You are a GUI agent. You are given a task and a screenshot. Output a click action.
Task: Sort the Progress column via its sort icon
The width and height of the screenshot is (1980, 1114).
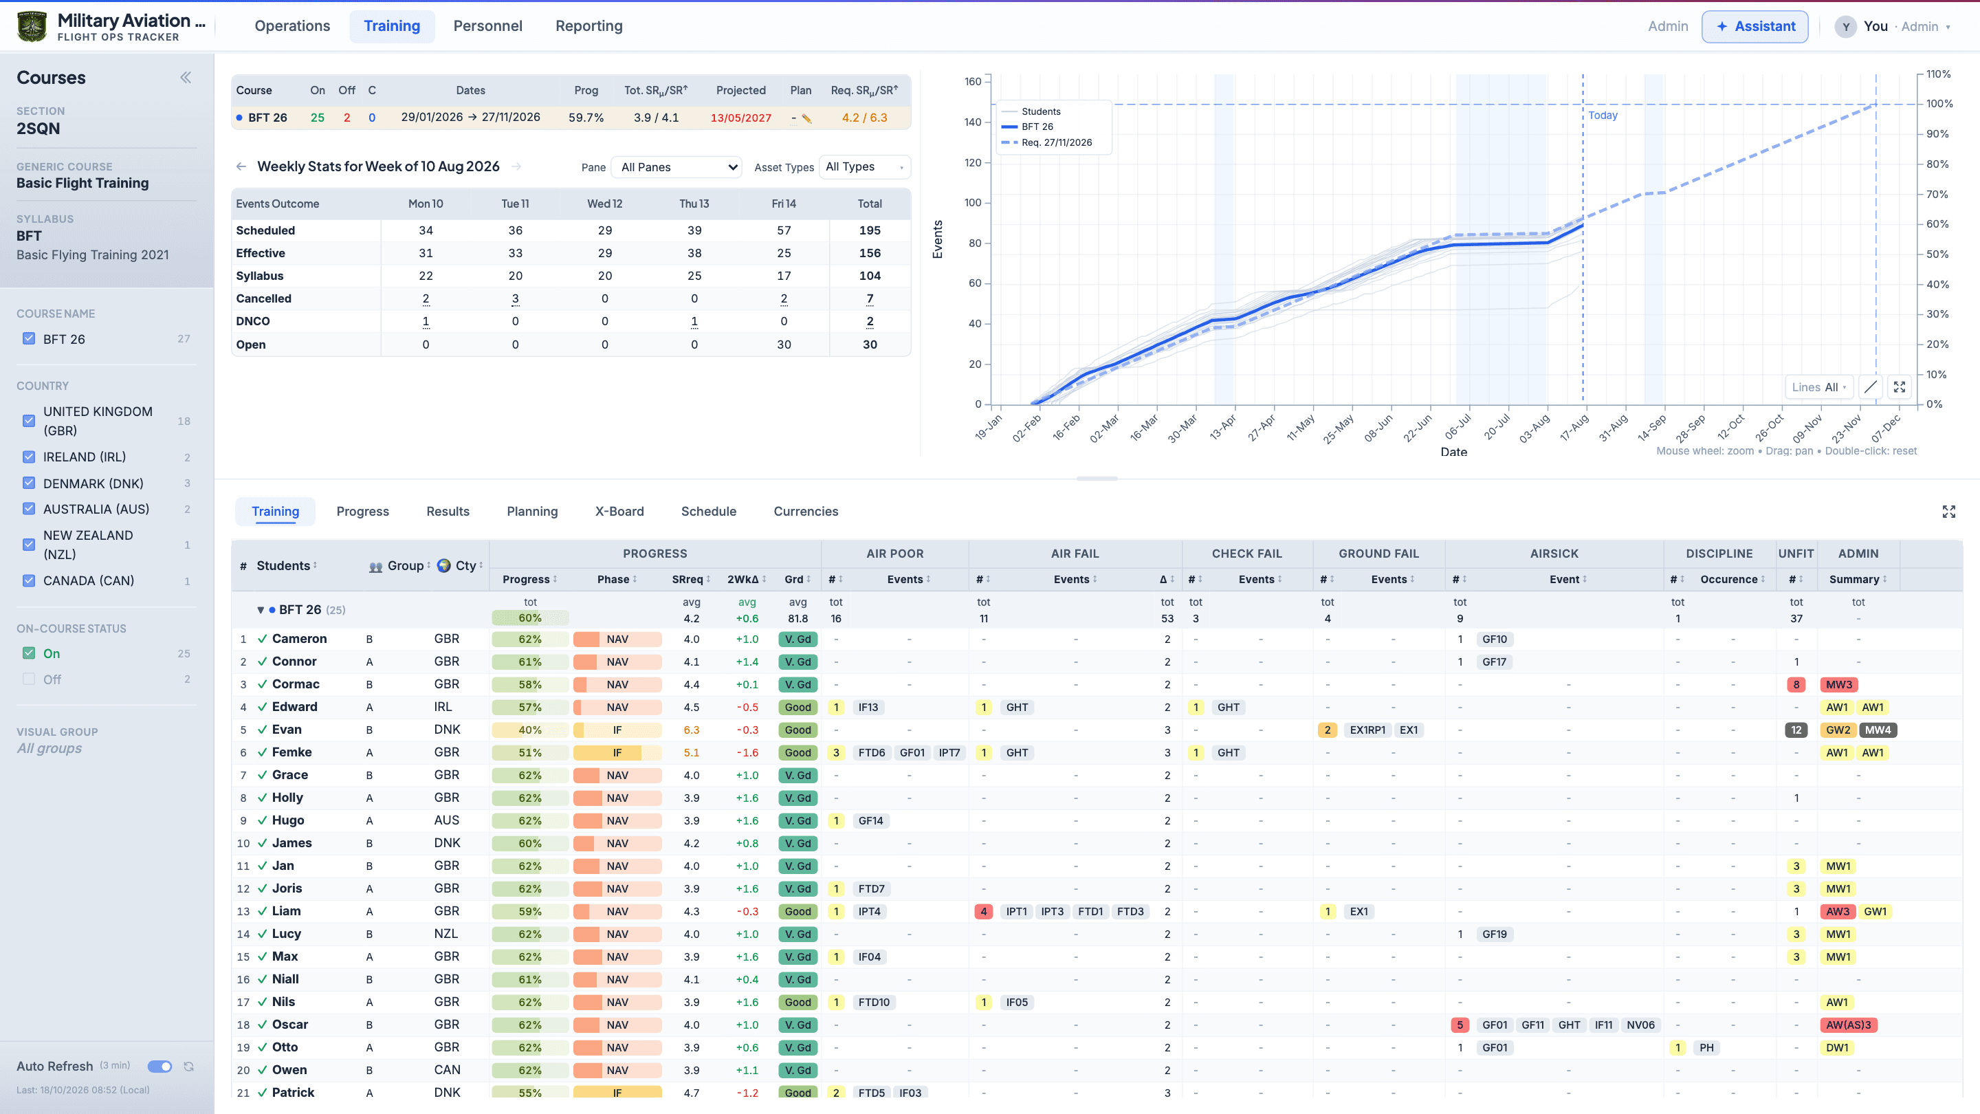pyautogui.click(x=555, y=580)
